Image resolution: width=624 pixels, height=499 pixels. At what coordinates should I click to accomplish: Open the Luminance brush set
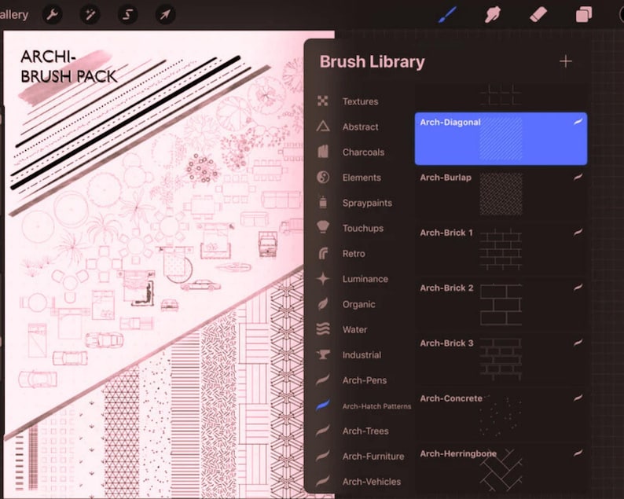pyautogui.click(x=365, y=279)
